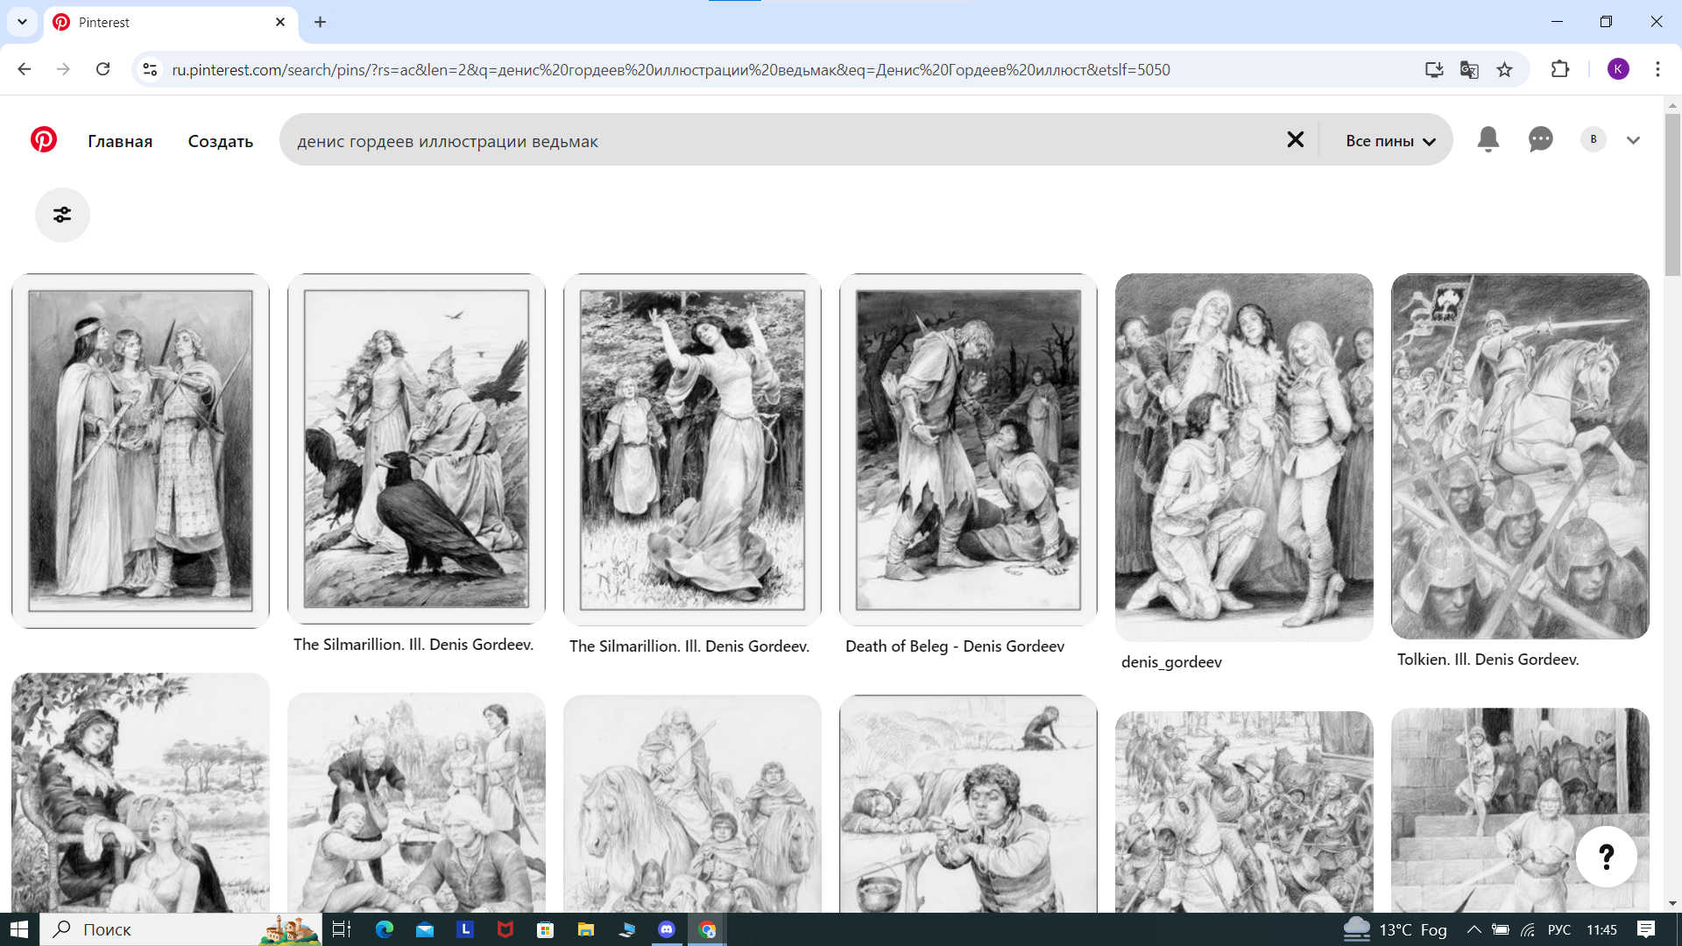This screenshot has width=1682, height=946.
Task: Open pin with hobbit cooking by pot
Action: 968,803
